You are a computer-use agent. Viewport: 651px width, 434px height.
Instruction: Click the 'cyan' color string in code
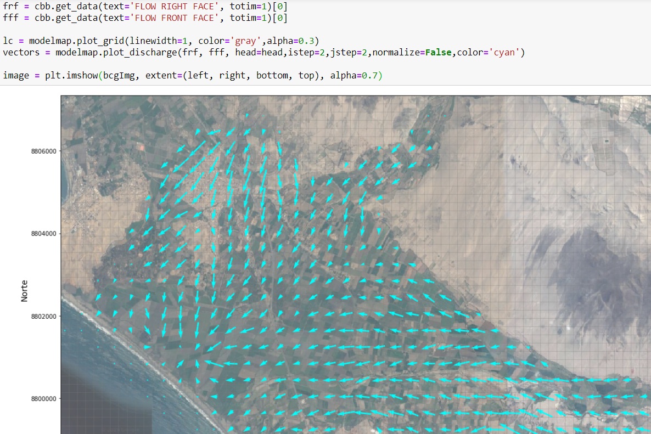click(x=505, y=52)
